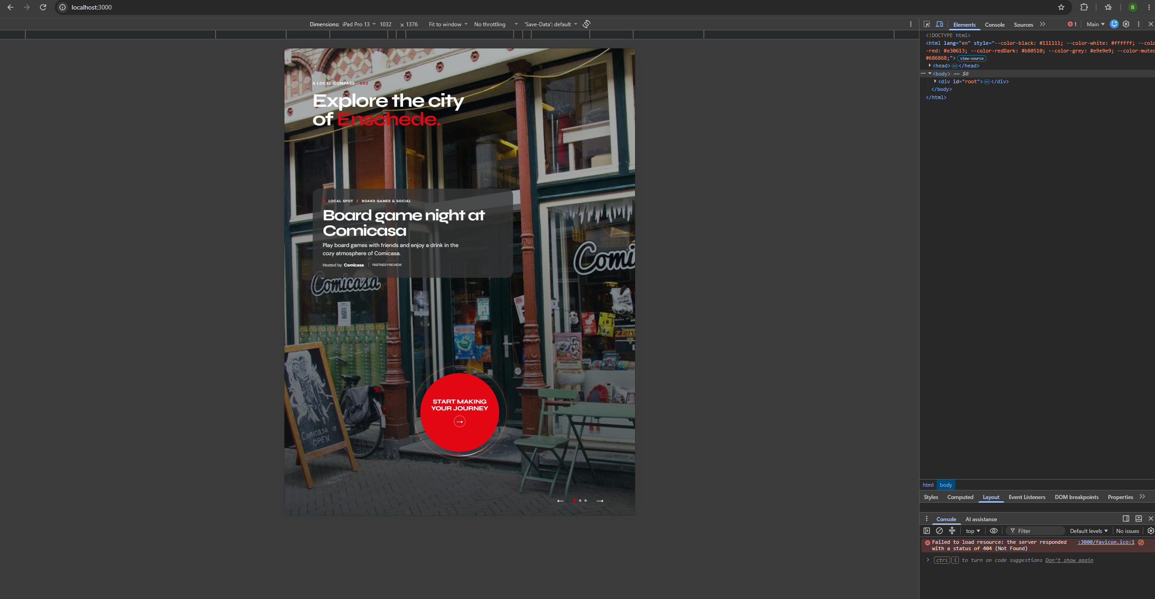The image size is (1155, 599).
Task: Bookmark this tab with the star
Action: 1061,7
